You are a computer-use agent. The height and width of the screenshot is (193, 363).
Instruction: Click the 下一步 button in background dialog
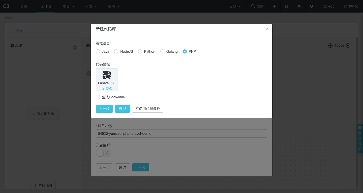[141, 167]
